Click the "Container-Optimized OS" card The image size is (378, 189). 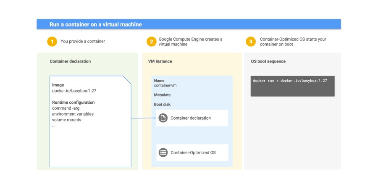tap(192, 152)
